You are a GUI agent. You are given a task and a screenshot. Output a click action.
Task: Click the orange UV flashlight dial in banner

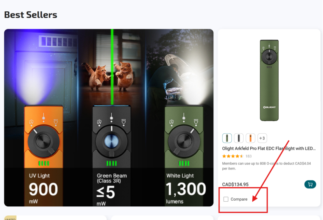click(x=44, y=141)
